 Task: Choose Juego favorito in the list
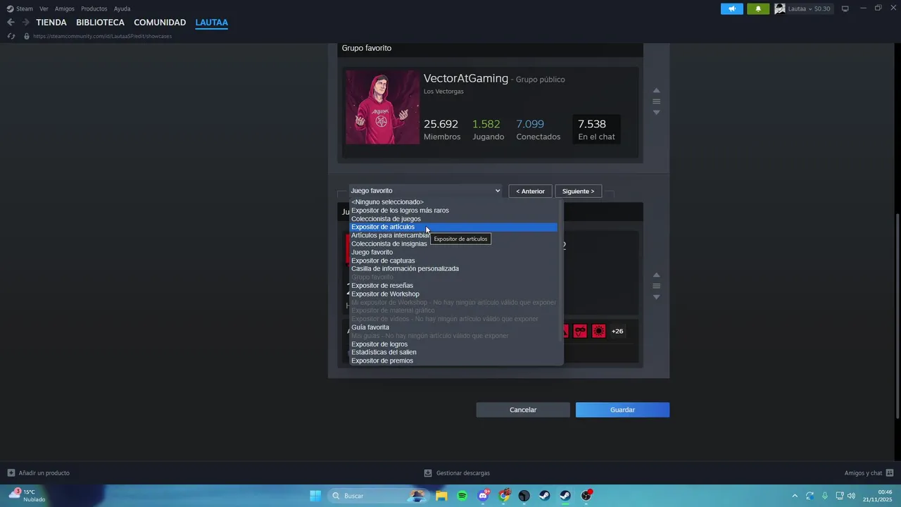453,252
